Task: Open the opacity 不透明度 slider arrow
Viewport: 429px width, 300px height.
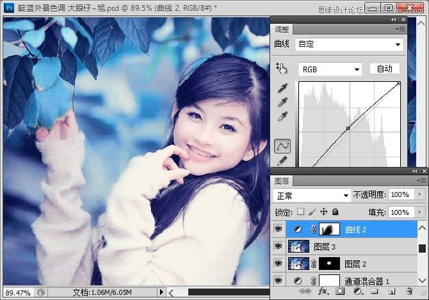Action: [x=420, y=194]
